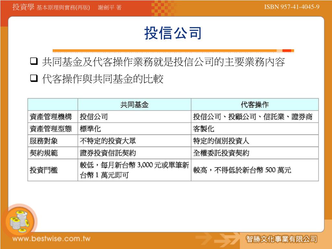332x249 pixels.
Task: Click bullet text about 共同基金及代客操作業務
Action: pos(163,62)
